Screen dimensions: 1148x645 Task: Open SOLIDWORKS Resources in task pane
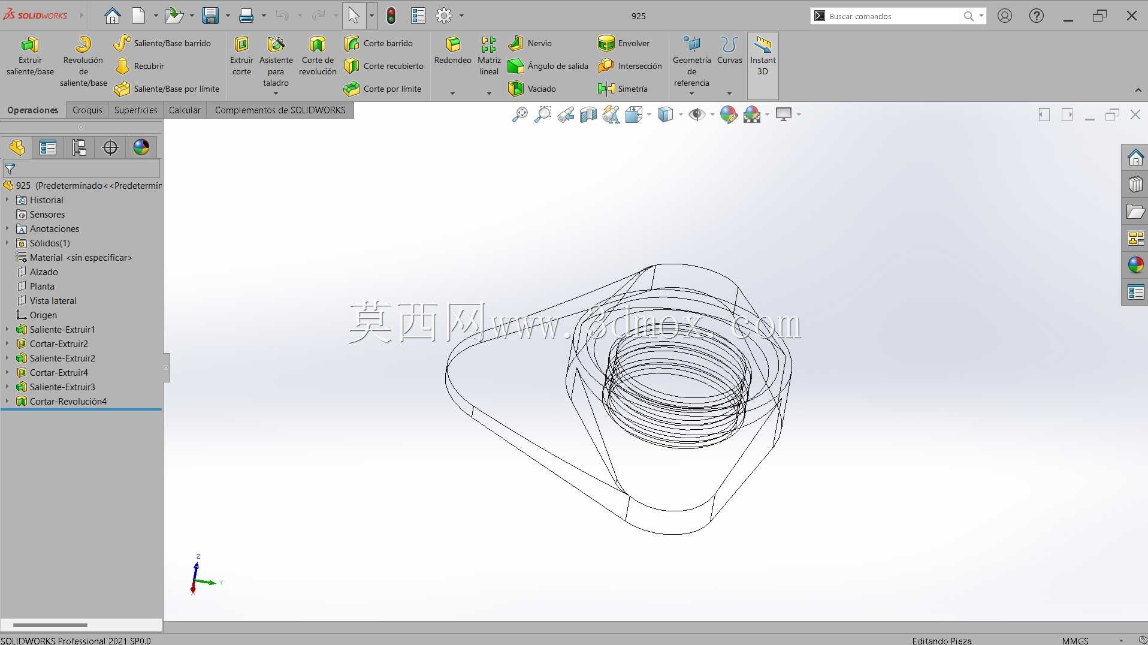click(1135, 158)
